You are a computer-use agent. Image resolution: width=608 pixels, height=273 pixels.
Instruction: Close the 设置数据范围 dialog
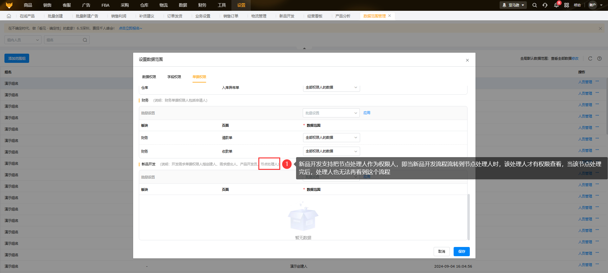467,60
